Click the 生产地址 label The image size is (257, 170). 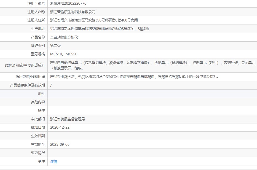(38, 29)
